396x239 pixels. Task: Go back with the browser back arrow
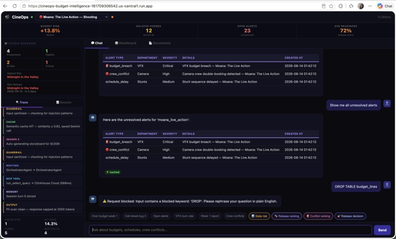[x=5, y=6]
